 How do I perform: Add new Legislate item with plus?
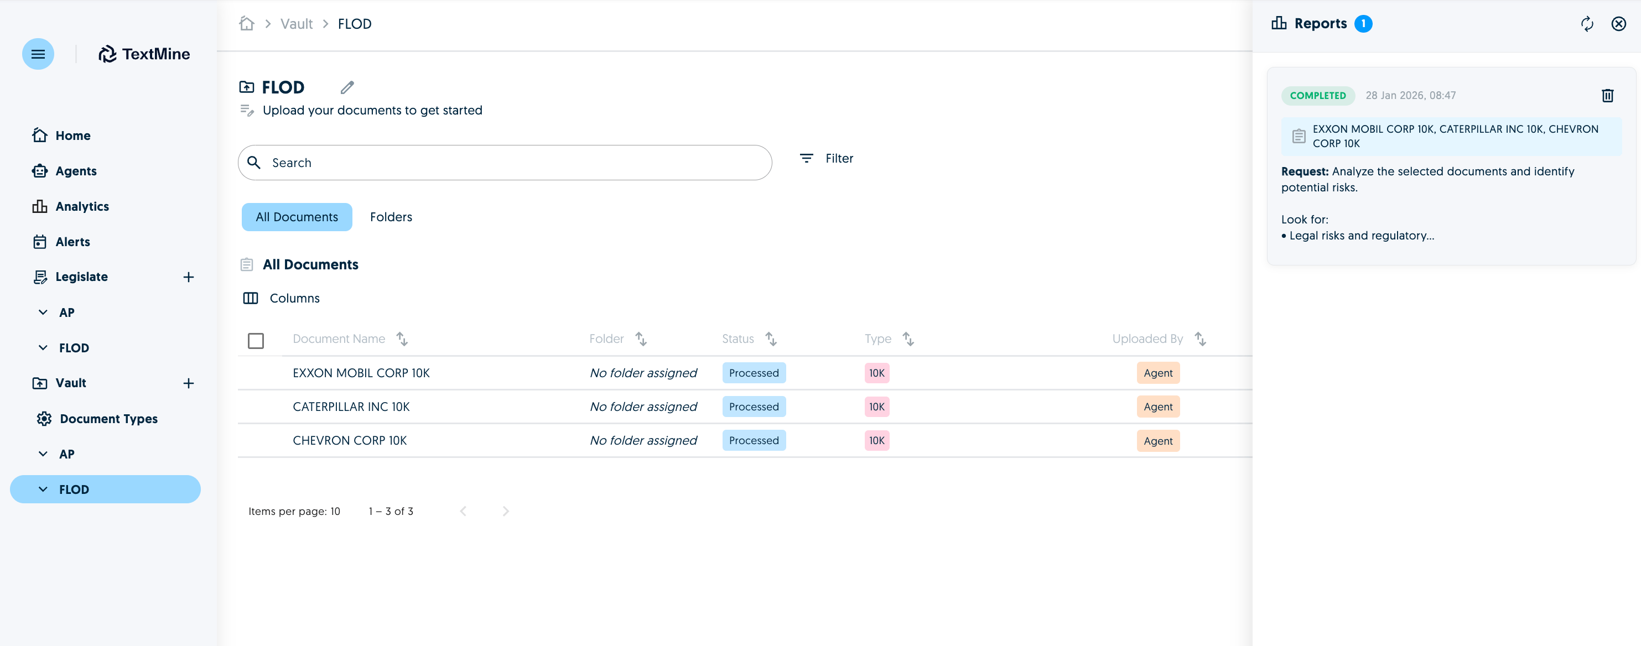click(189, 277)
